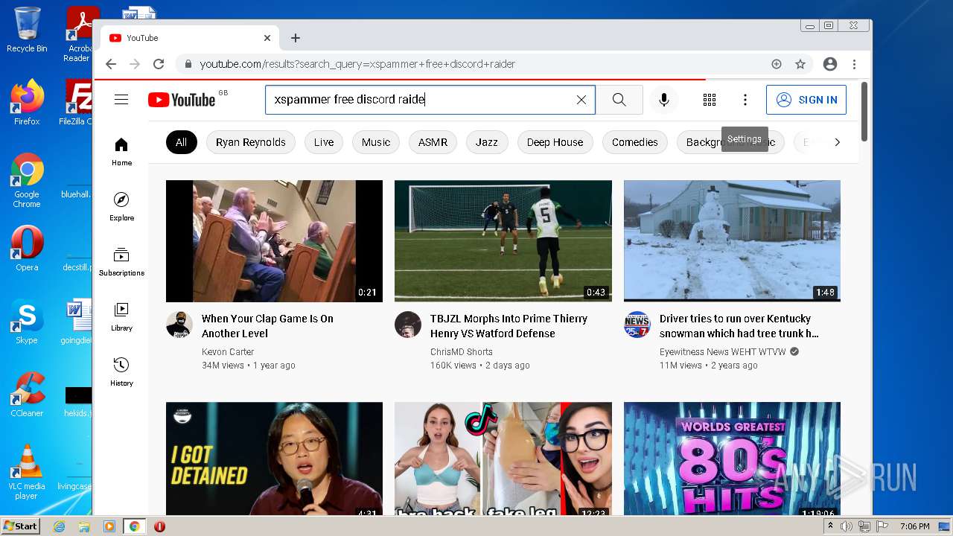953x536 pixels.
Task: Click the page vertical scrollbar
Action: 864,112
